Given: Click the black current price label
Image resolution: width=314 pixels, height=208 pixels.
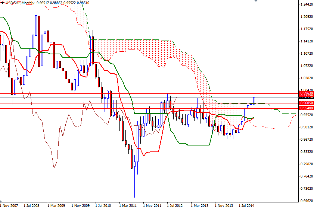Looking at the screenshot, I should pyautogui.click(x=306, y=97).
